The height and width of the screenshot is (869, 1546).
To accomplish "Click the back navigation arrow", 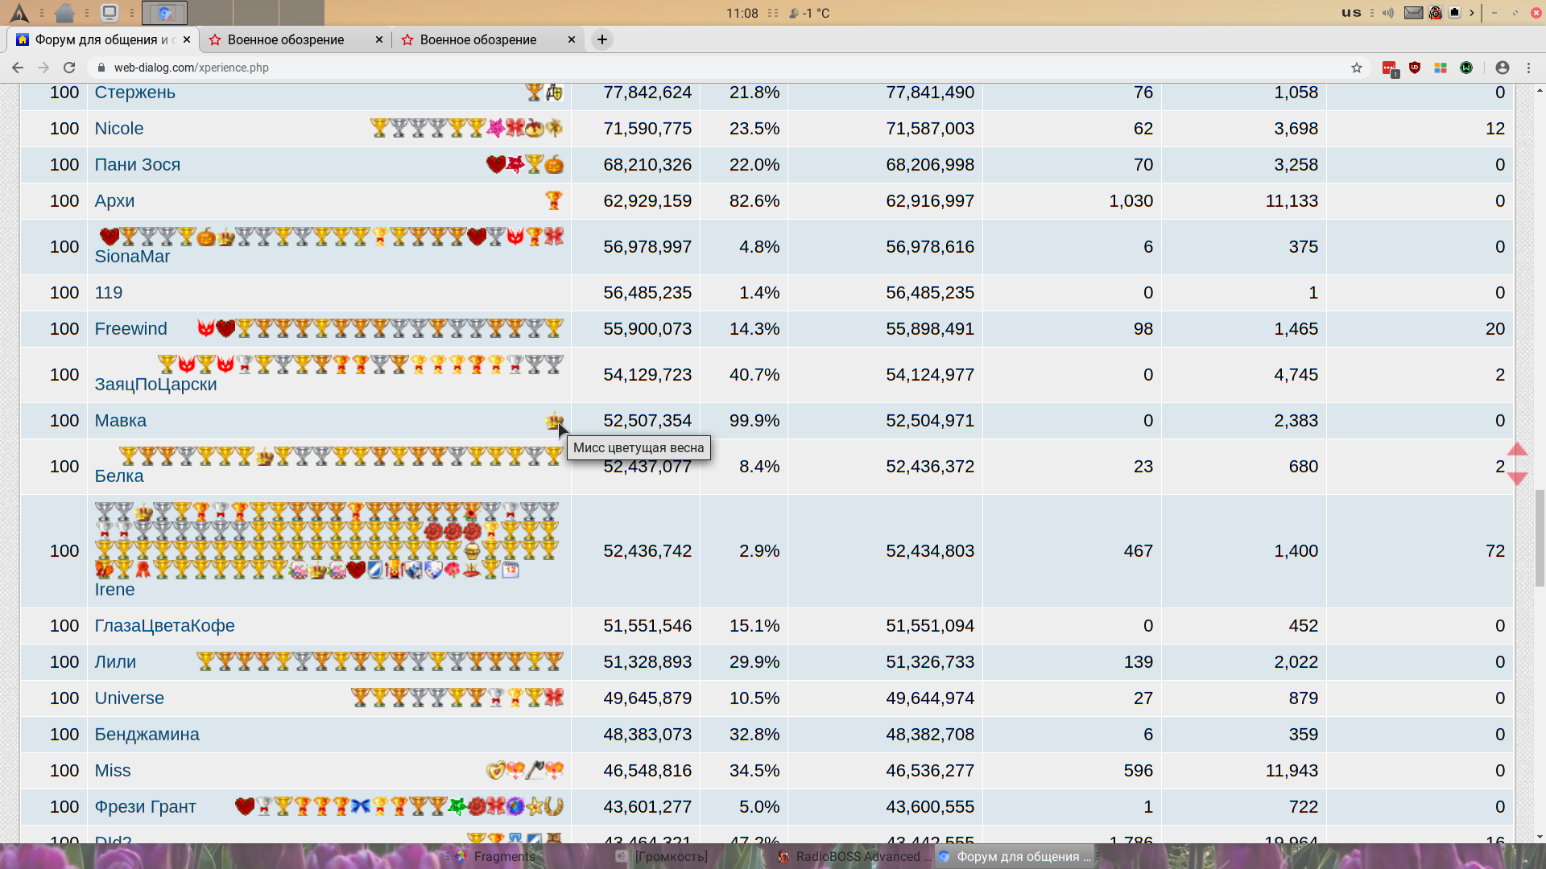I will tap(18, 68).
